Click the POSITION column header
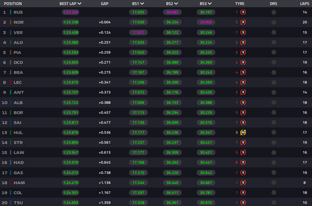Image resolution: width=312 pixels, height=206 pixels. [x=13, y=4]
